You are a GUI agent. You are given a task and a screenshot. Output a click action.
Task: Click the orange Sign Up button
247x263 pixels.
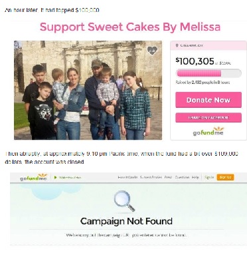[x=225, y=177]
